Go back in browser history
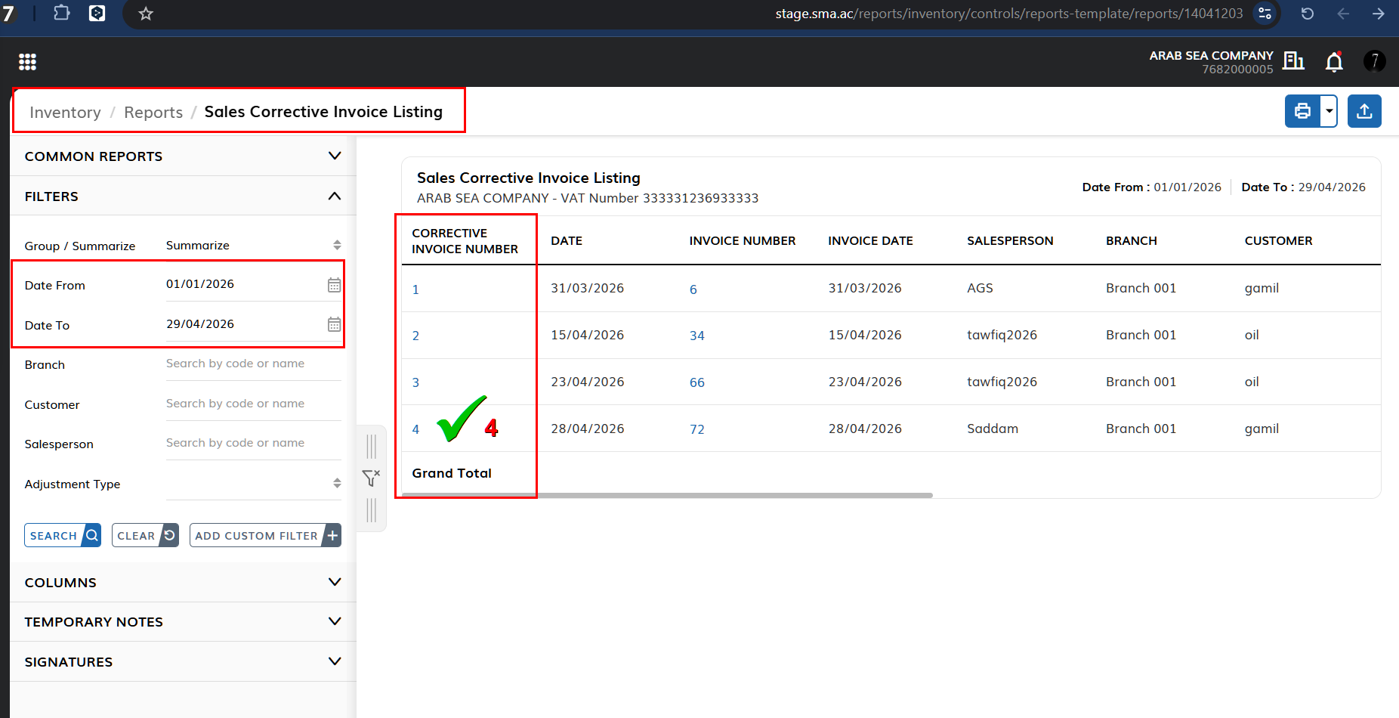Image resolution: width=1399 pixels, height=718 pixels. (x=1343, y=14)
